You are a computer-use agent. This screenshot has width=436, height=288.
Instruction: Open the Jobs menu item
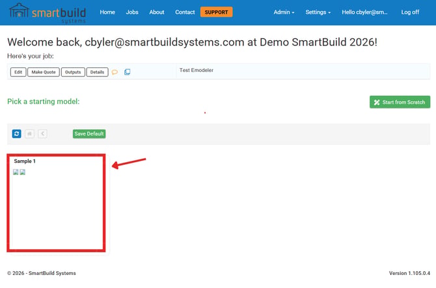tap(132, 12)
